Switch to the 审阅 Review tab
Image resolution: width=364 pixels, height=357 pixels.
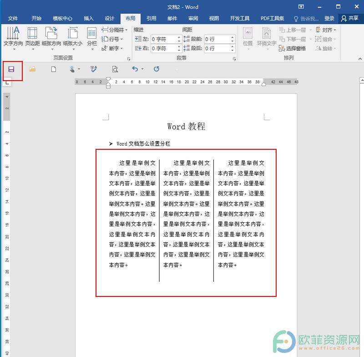(193, 18)
